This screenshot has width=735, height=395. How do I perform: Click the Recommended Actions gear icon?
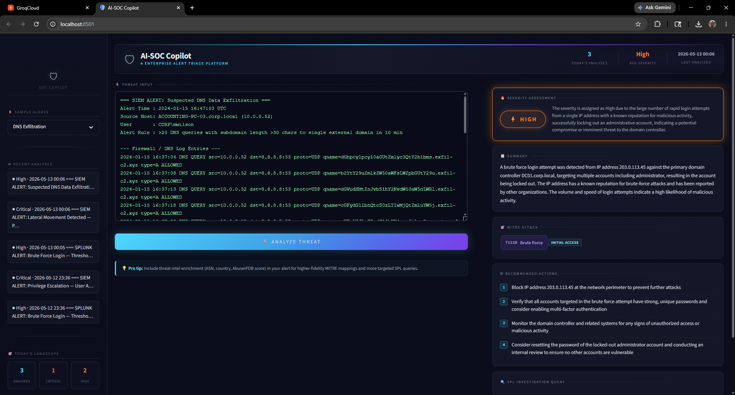pos(502,274)
